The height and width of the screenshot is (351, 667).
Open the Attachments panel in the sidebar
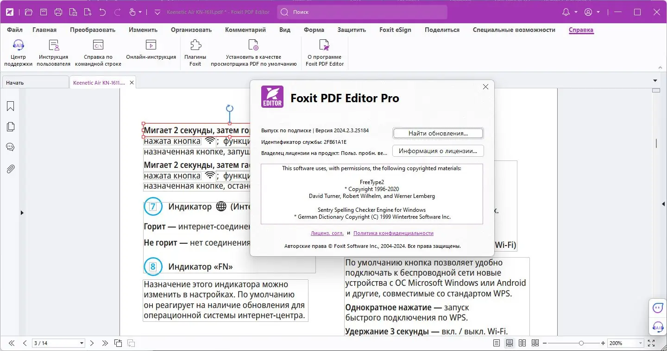[x=10, y=168]
